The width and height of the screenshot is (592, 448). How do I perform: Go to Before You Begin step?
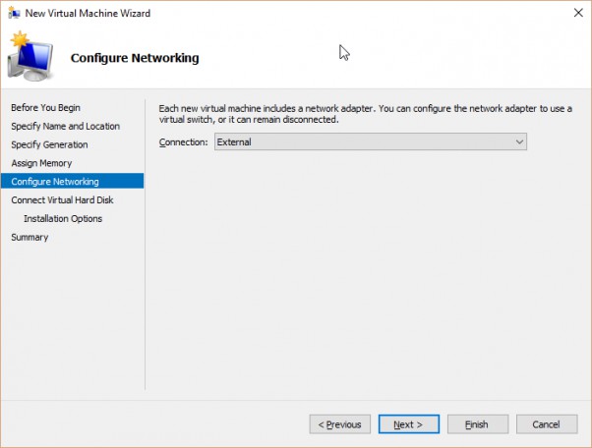click(x=45, y=107)
